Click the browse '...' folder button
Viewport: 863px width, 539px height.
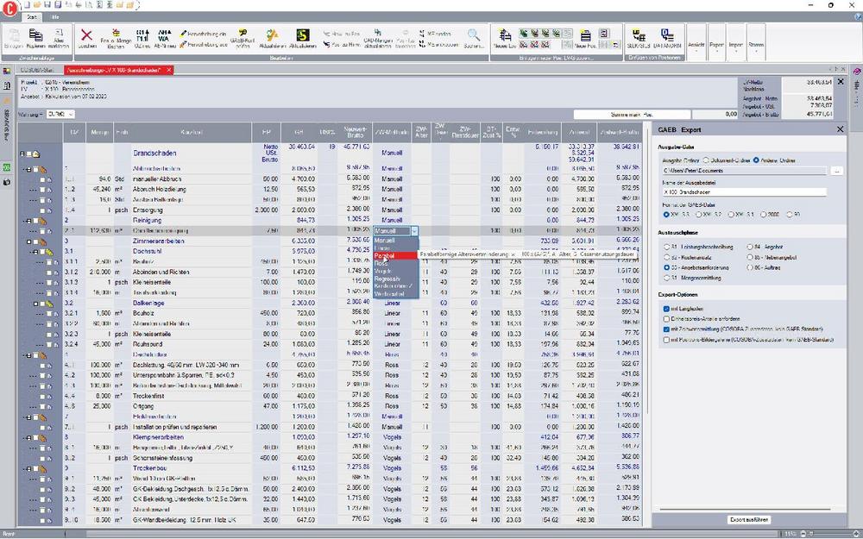[x=835, y=171]
